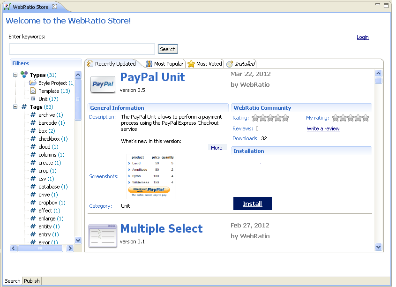Select the effect (1) tag

(x=49, y=211)
